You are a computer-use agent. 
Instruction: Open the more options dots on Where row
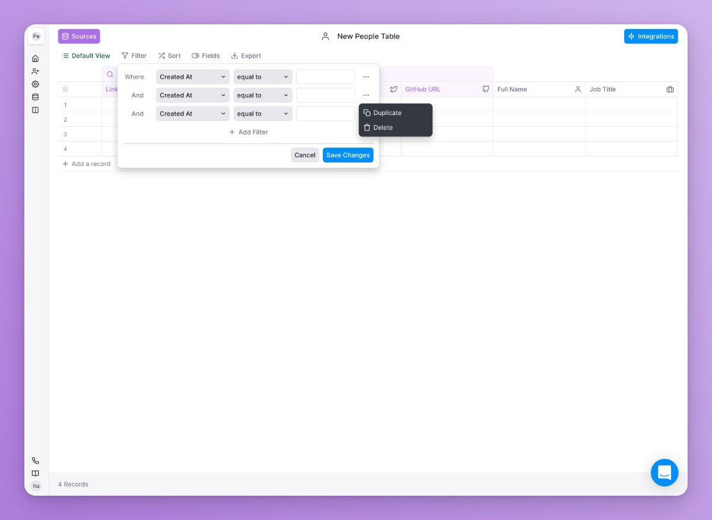click(x=366, y=77)
